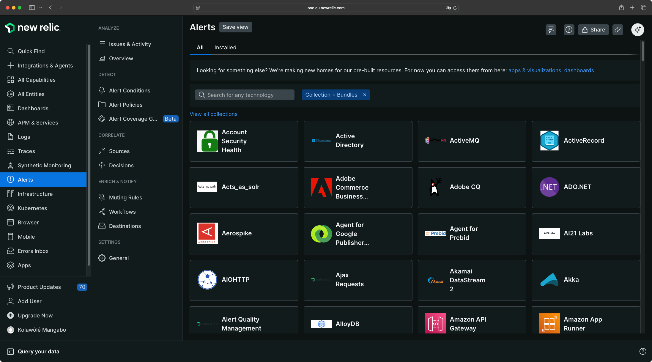Switch to the Installed tab
Screen dimensions: 652x362
[225, 48]
